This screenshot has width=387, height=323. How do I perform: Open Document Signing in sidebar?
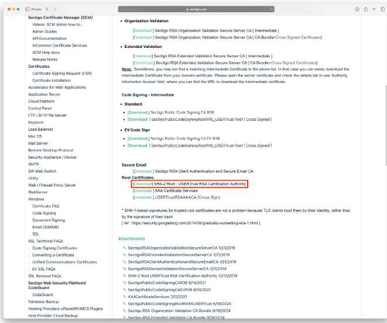[49, 220]
